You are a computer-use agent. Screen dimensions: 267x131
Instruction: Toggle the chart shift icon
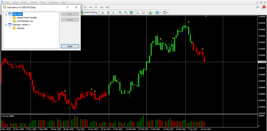143,12
